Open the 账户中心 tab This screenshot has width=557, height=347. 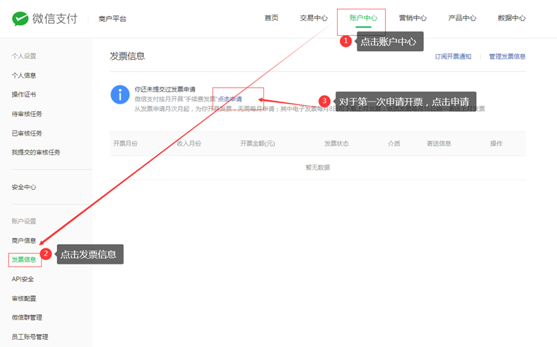[x=363, y=18]
